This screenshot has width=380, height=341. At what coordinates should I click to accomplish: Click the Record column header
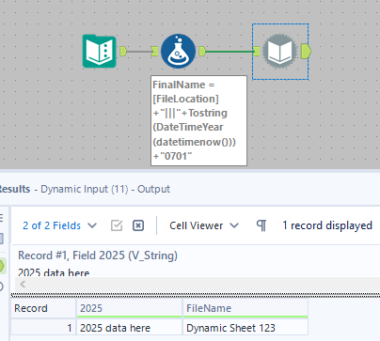coord(43,308)
